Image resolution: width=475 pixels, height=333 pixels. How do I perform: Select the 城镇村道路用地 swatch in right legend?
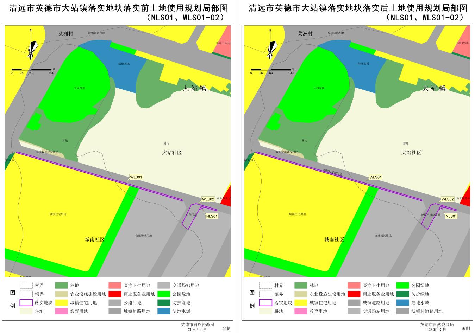pos(403,311)
